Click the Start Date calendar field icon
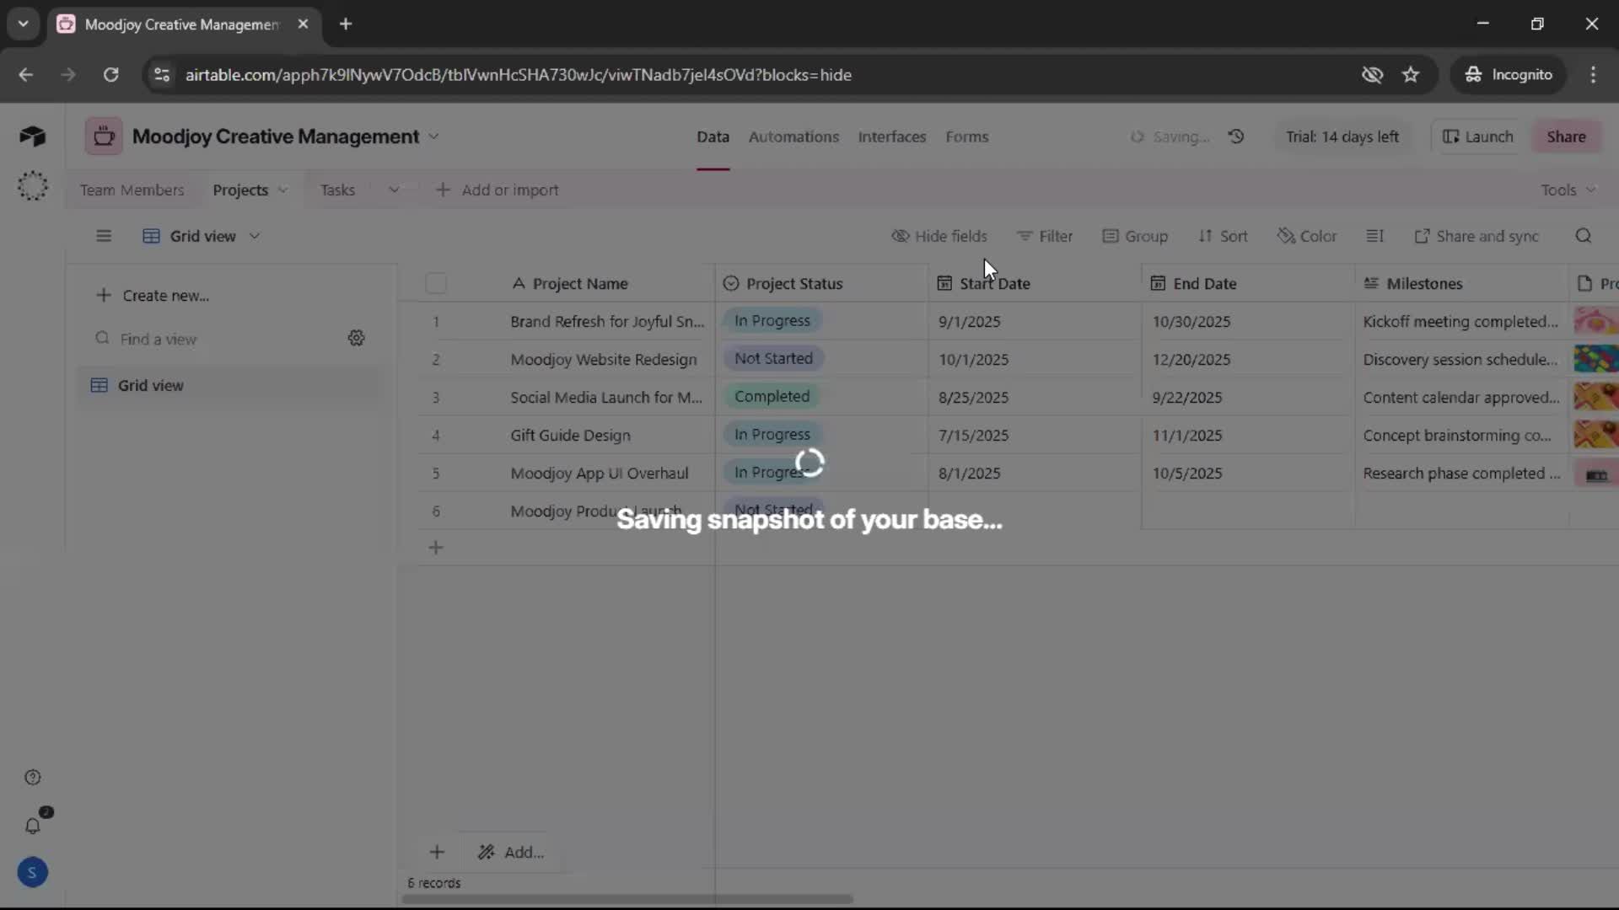This screenshot has height=910, width=1619. click(944, 283)
